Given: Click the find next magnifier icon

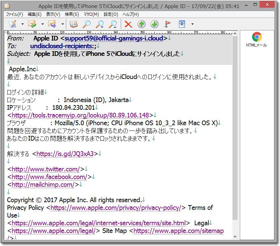Looking at the screenshot, I should click(100, 24).
